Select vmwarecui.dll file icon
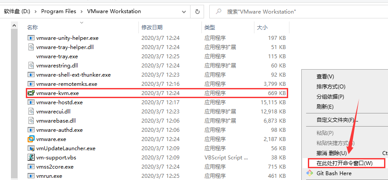 point(31,111)
